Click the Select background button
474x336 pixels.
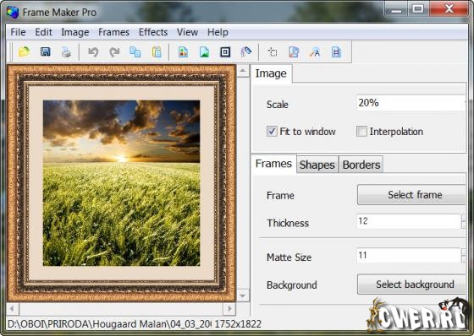[411, 285]
